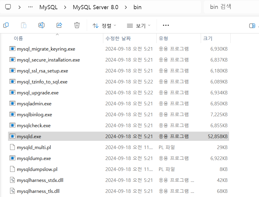Click file name mysqladmin.exe
259x197 pixels.
(x=34, y=104)
